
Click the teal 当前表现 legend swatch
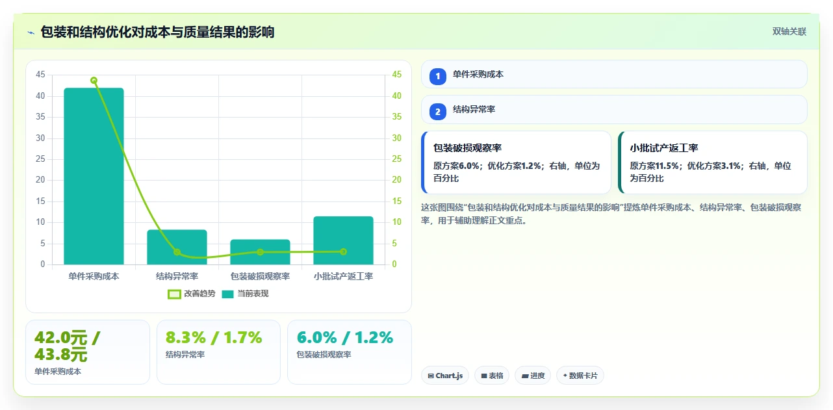click(227, 294)
